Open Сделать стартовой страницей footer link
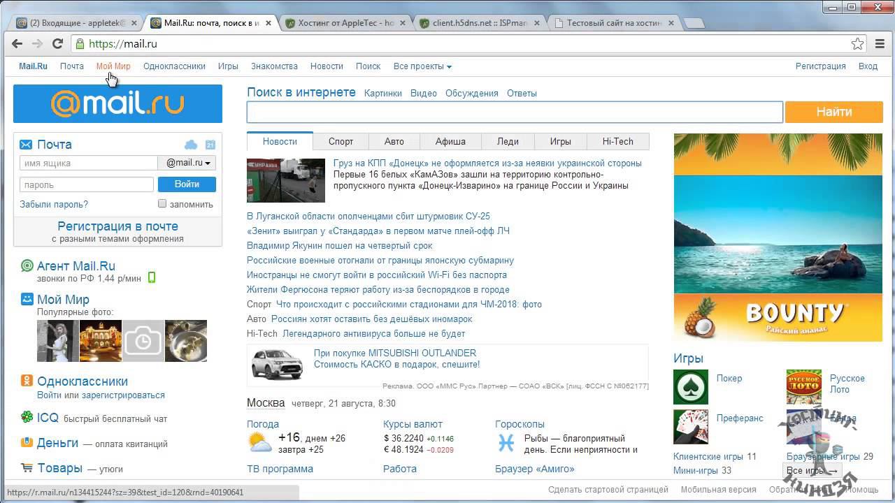The width and height of the screenshot is (895, 503). (608, 490)
